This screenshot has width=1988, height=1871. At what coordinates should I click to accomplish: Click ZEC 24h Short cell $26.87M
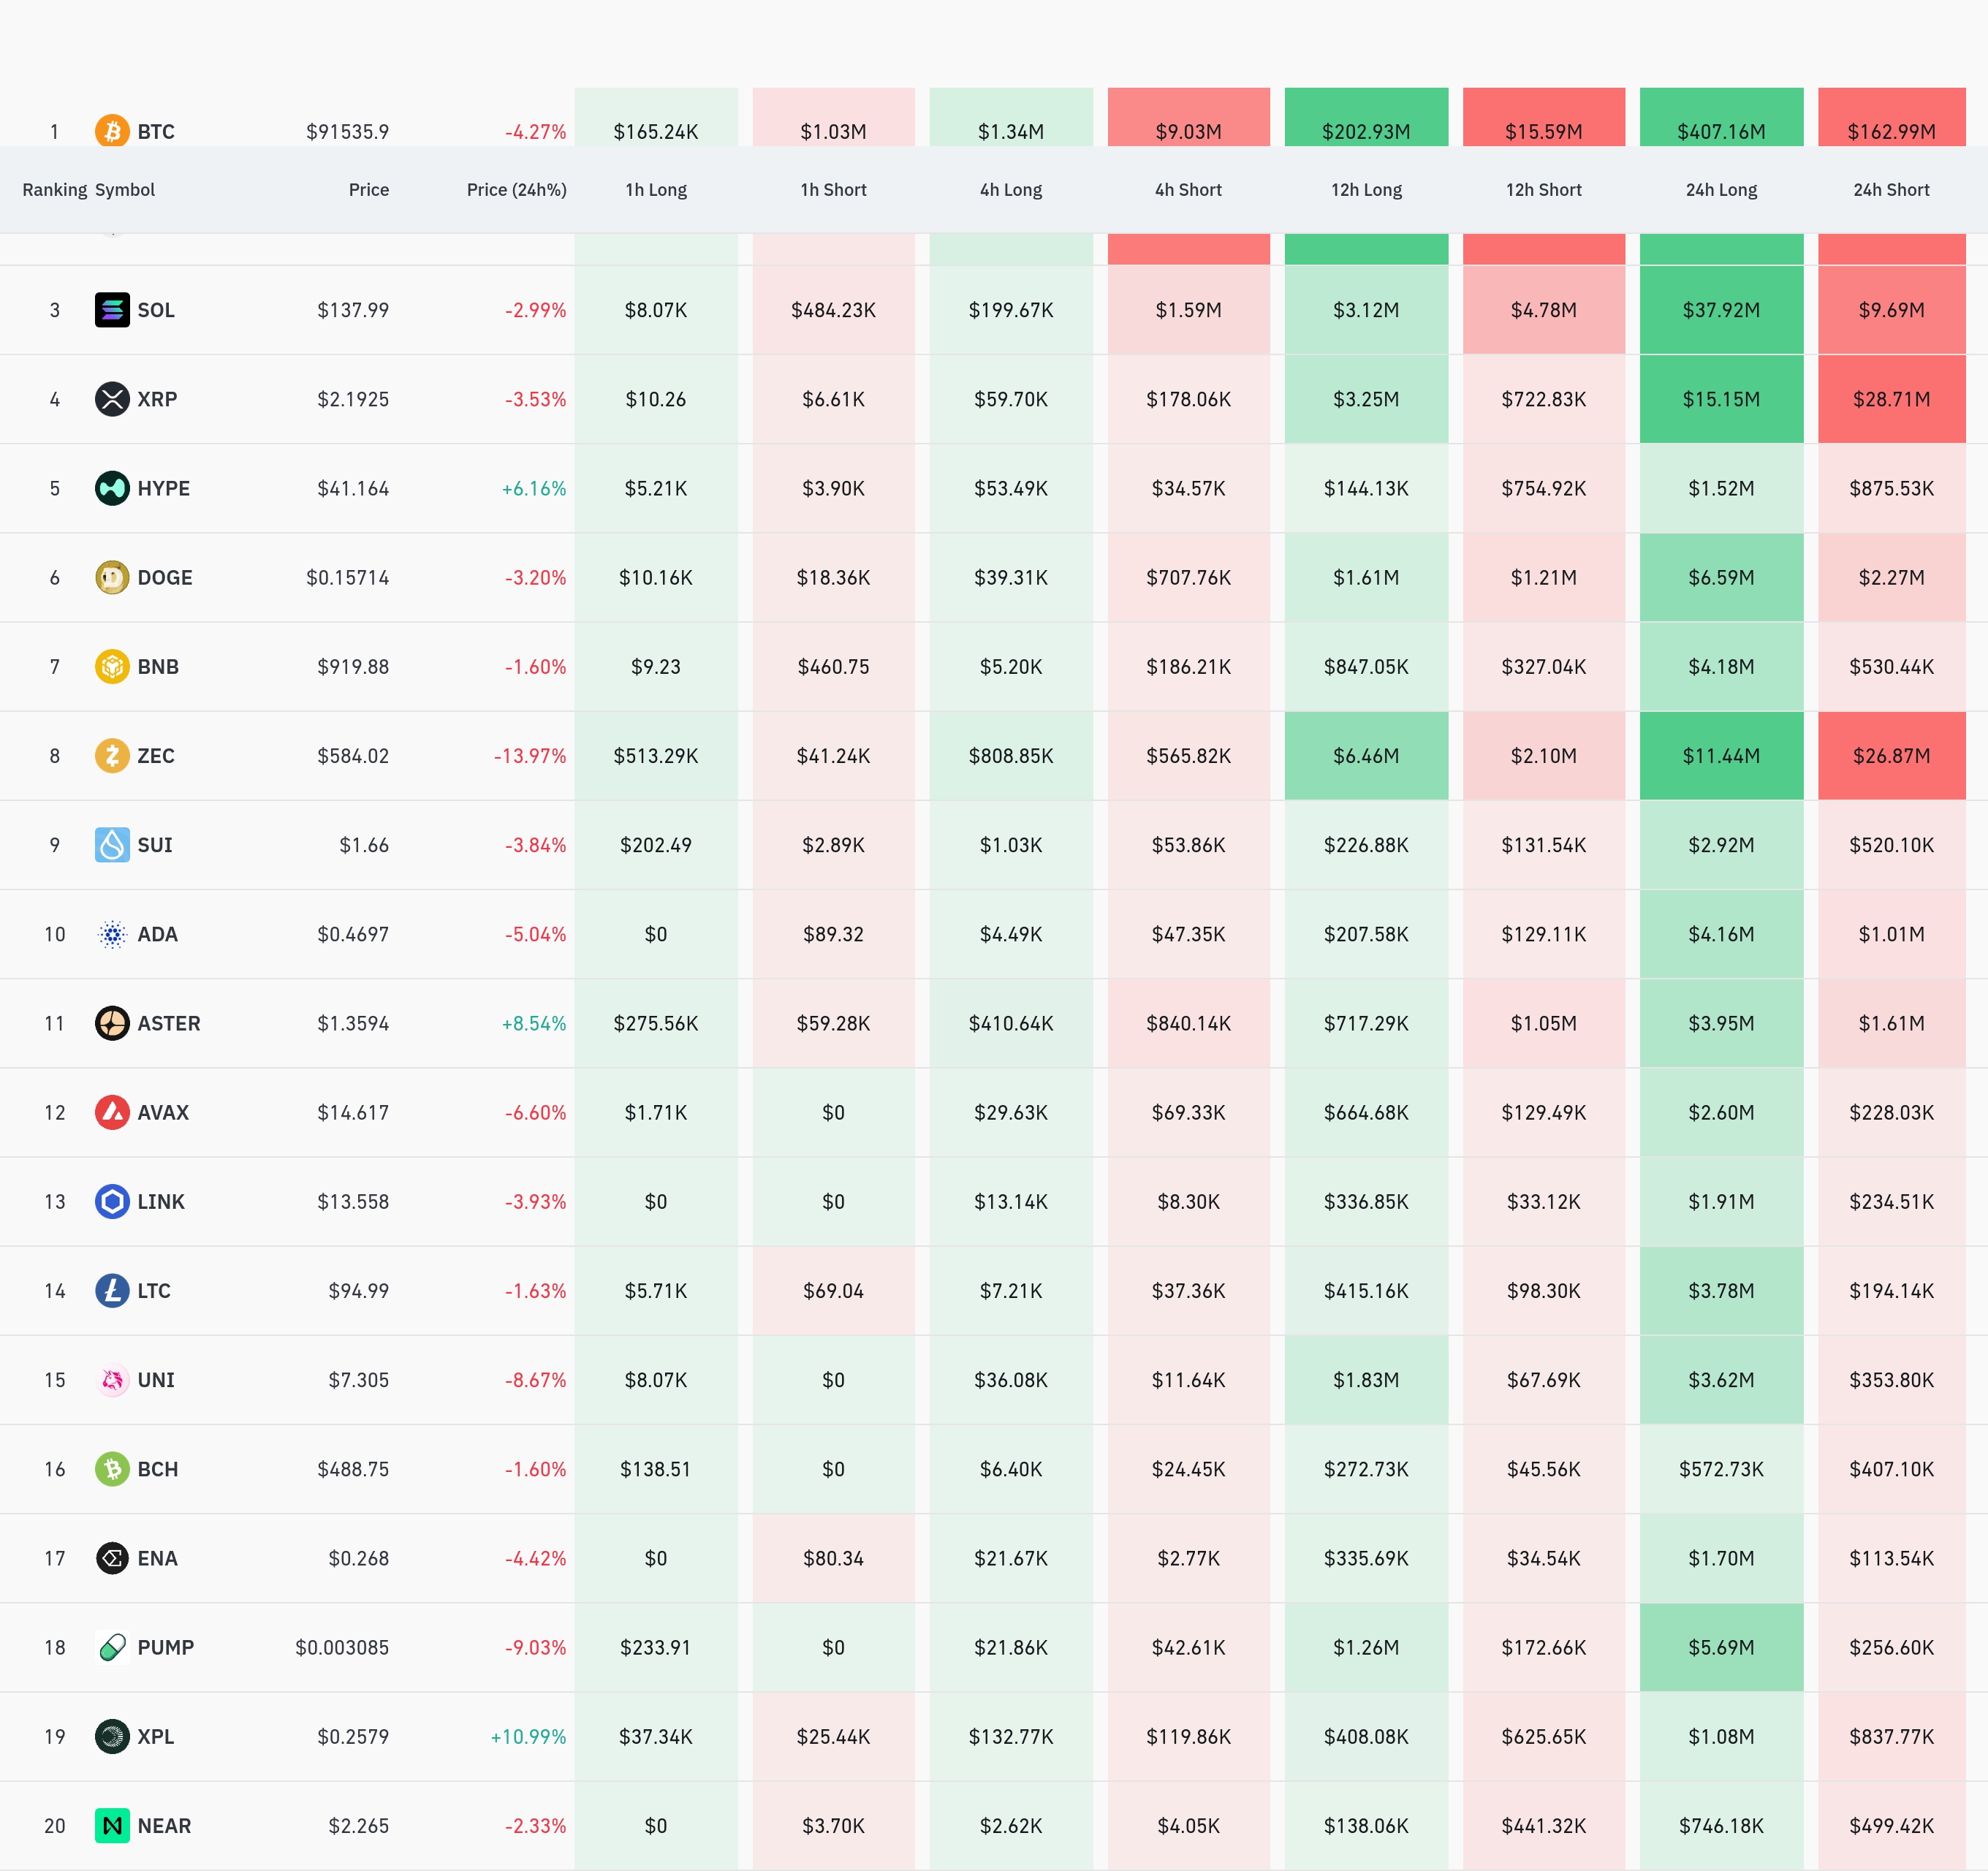click(1890, 756)
